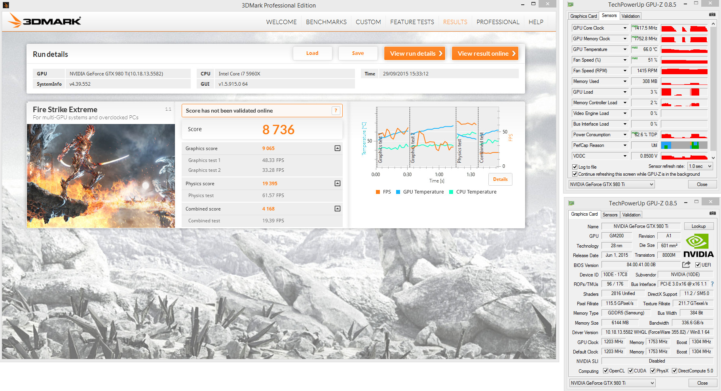Image resolution: width=721 pixels, height=391 pixels.
Task: Click the 3DMark logo in the header
Action: pyautogui.click(x=45, y=21)
